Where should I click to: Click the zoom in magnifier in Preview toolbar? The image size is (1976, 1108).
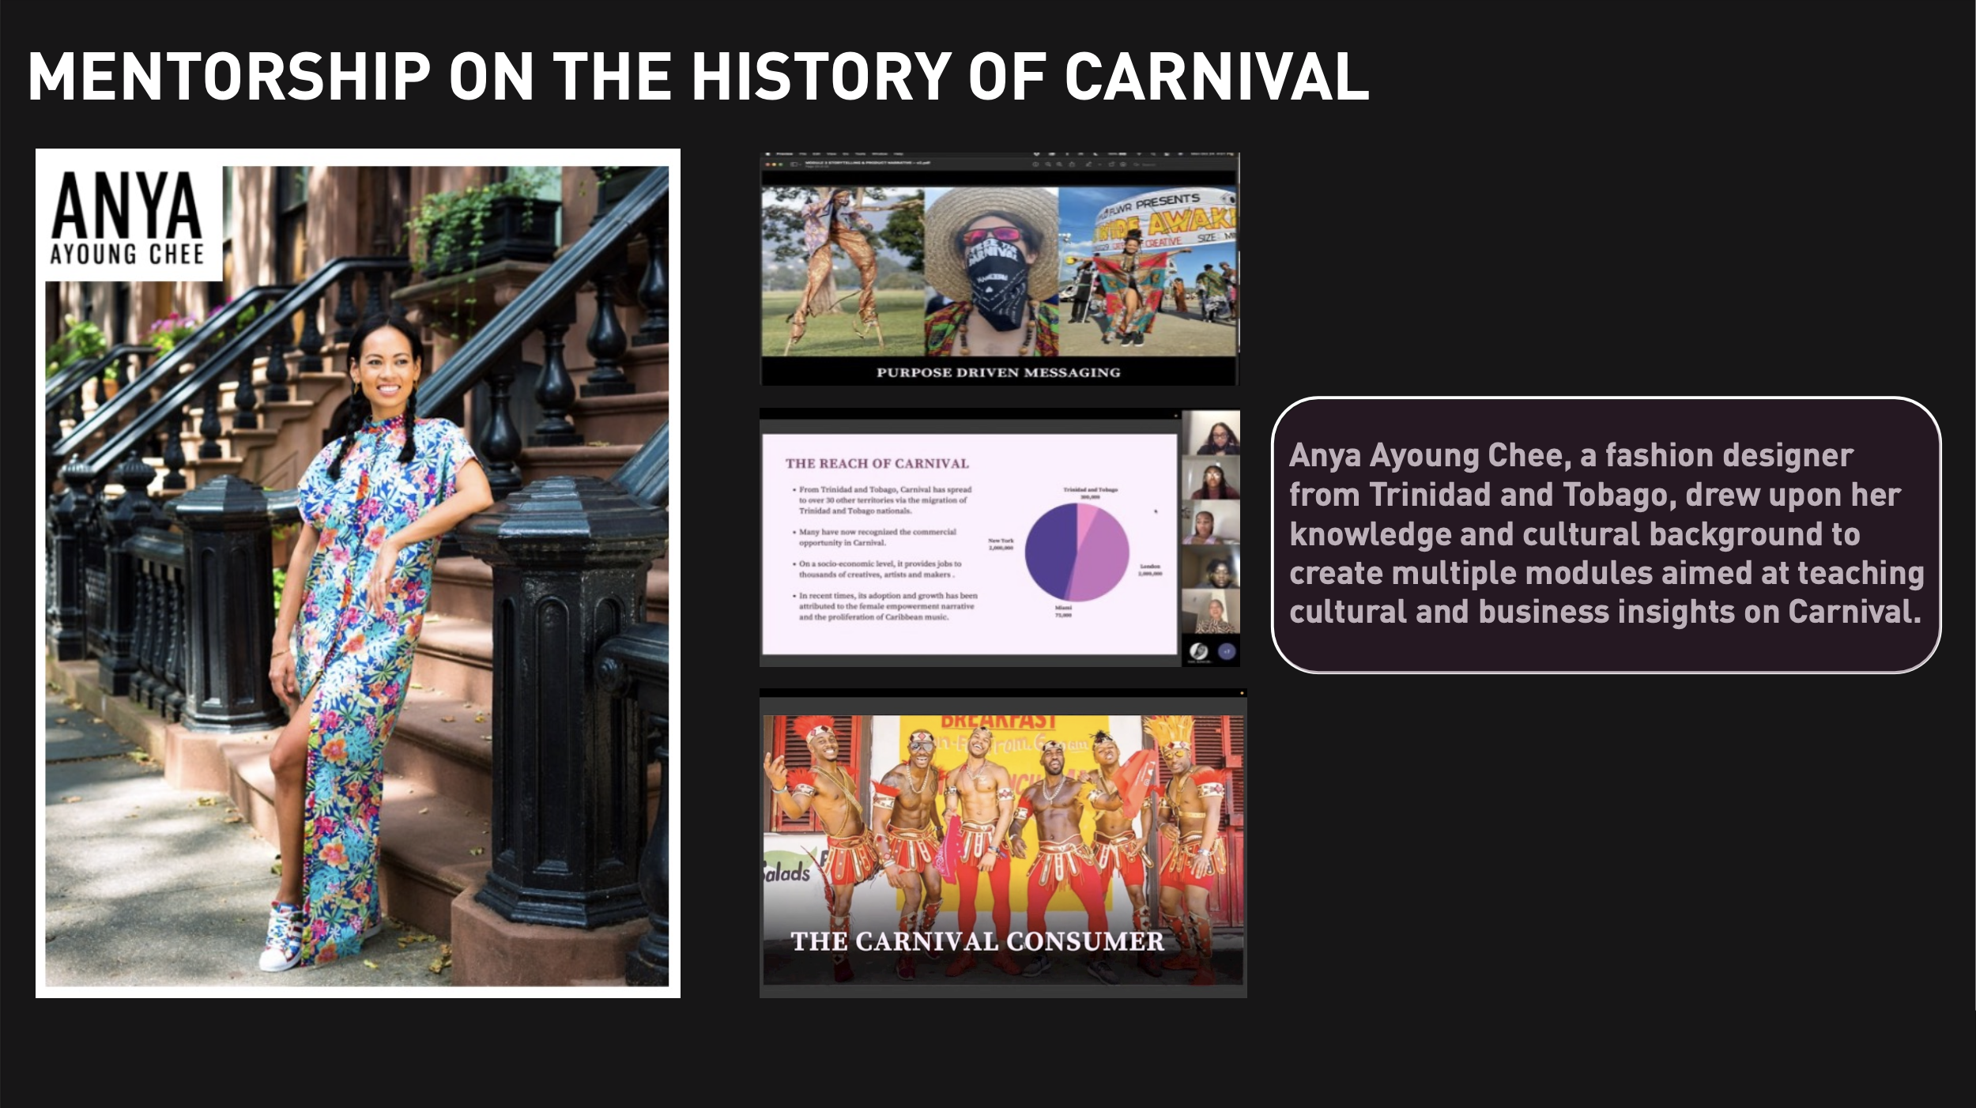click(1059, 164)
